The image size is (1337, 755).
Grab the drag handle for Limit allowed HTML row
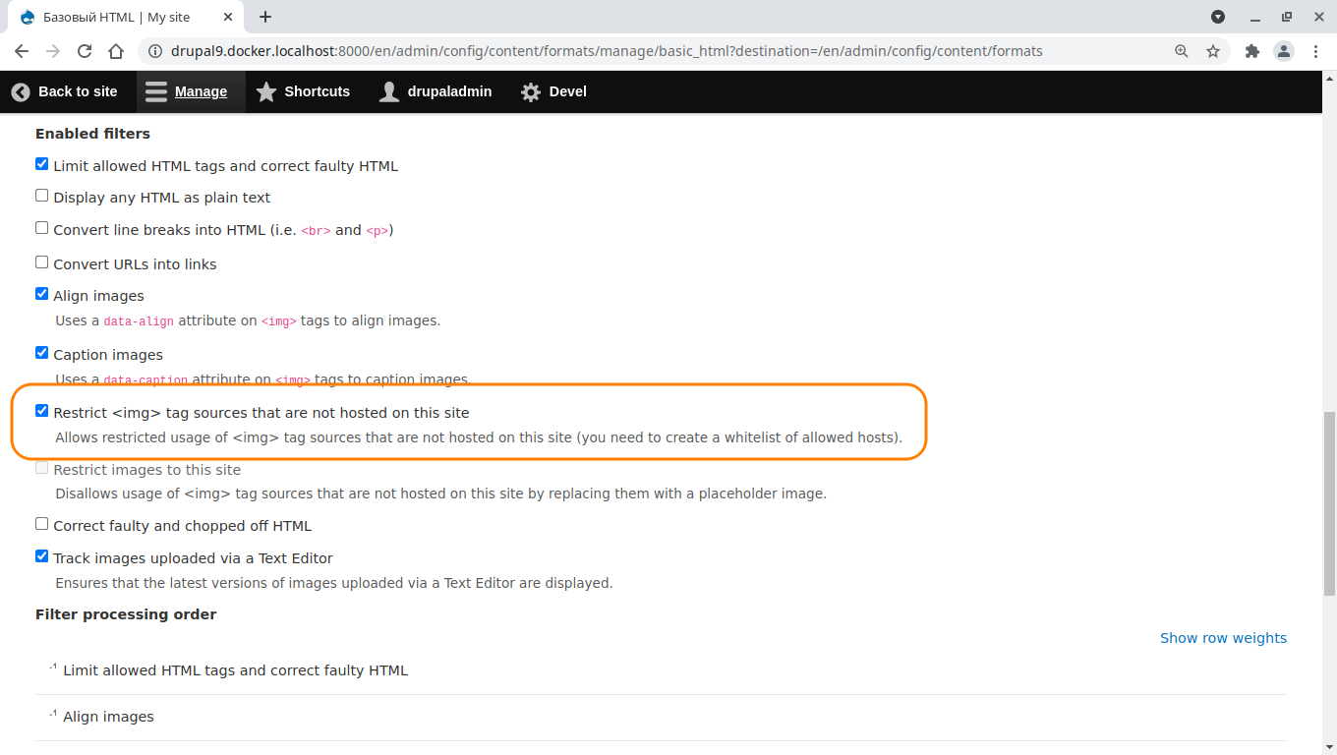(52, 667)
